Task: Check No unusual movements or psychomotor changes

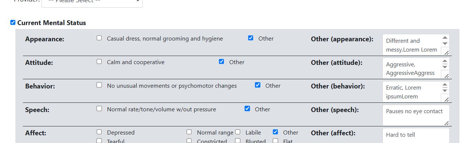Action: [x=99, y=85]
